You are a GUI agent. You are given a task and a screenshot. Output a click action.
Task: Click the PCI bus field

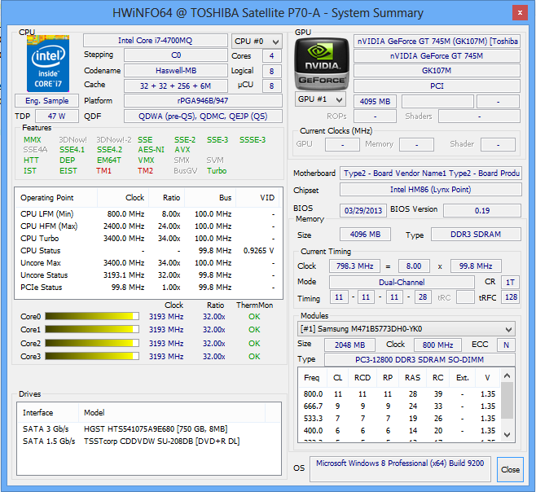tap(437, 86)
